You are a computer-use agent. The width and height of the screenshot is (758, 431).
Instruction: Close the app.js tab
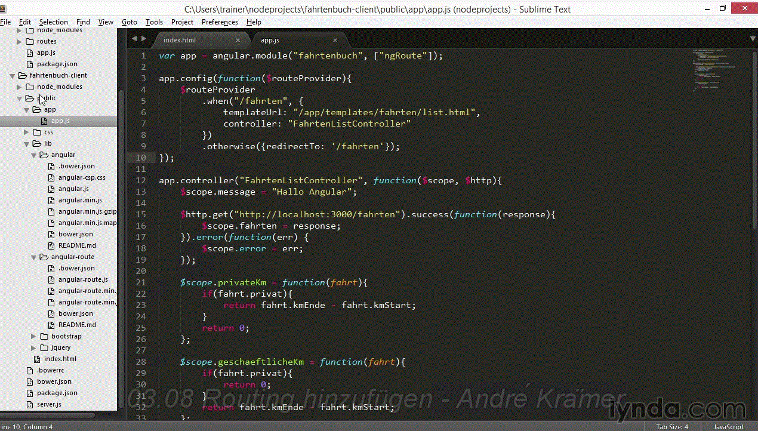(335, 40)
